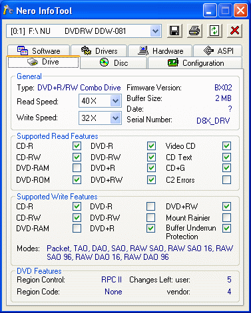Open the Hardware tab
The image size is (251, 313).
(x=160, y=51)
